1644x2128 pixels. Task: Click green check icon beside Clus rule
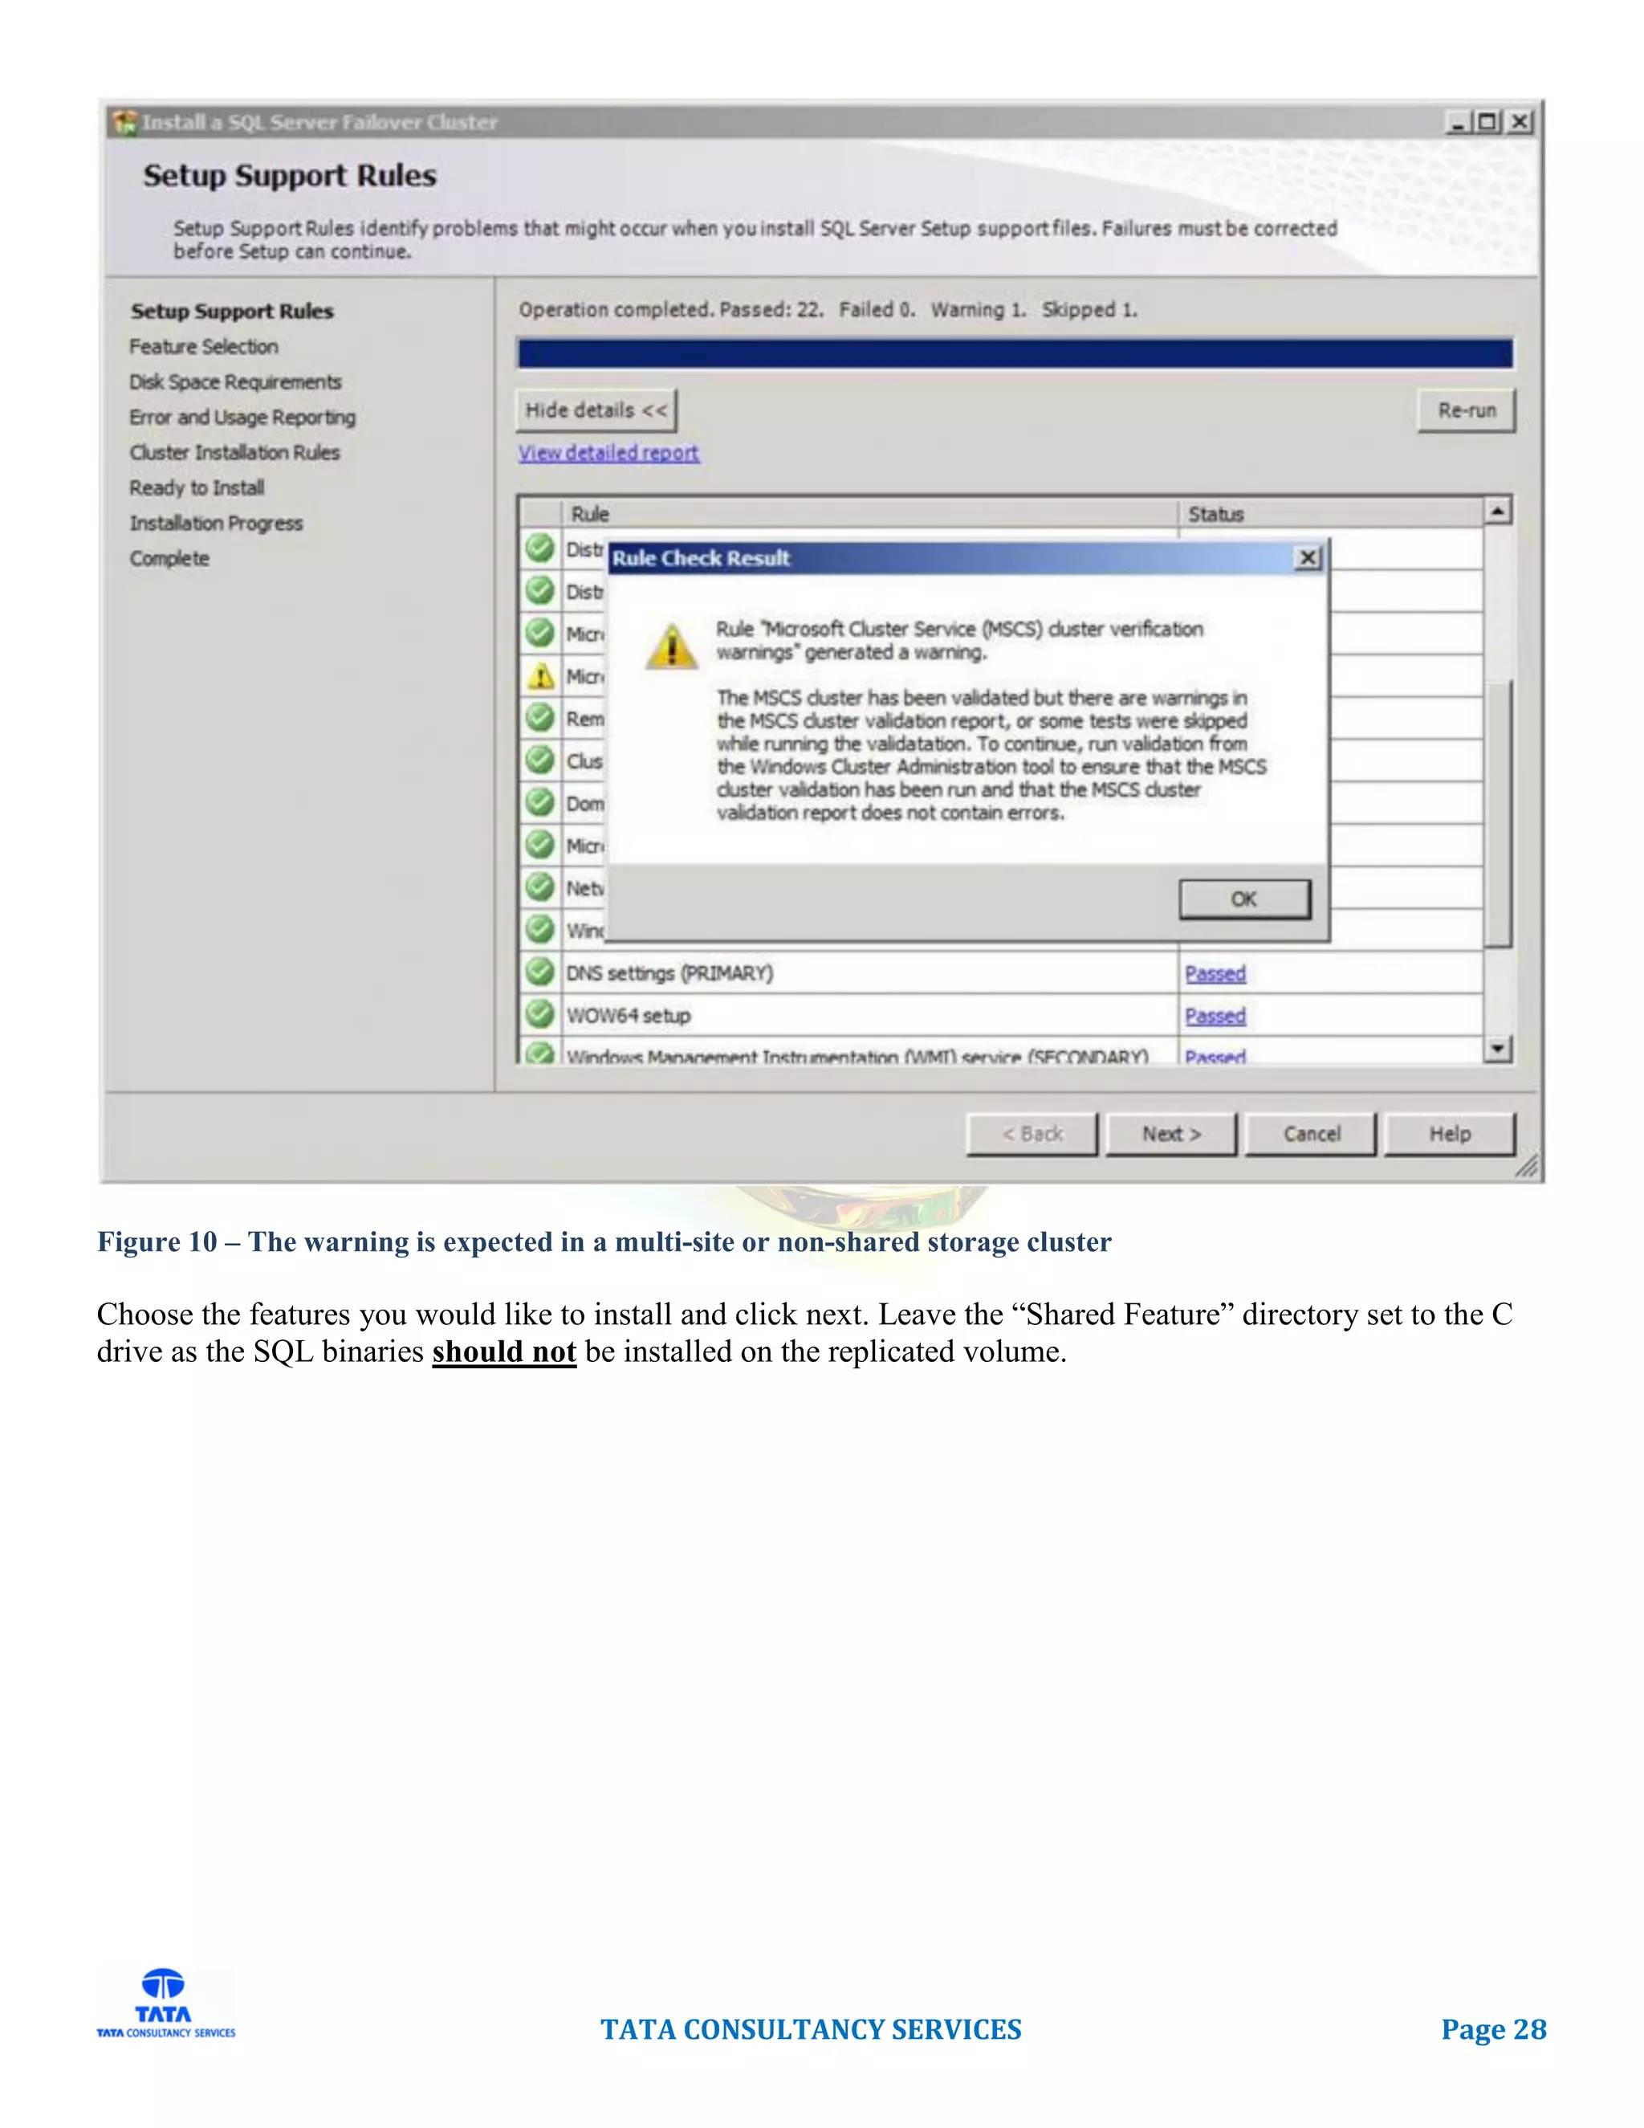(539, 759)
